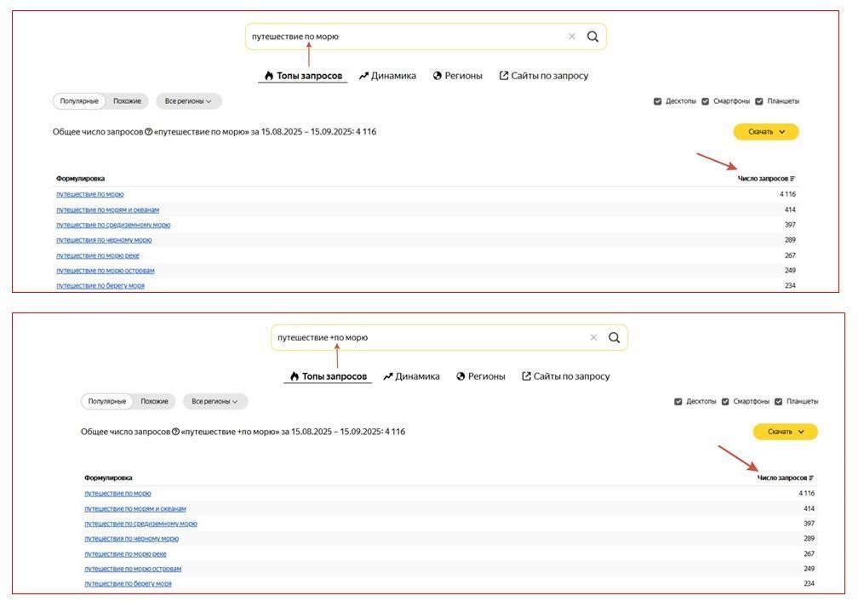Expand the yellow «Скачать» dropdown in the lower panel

(785, 432)
